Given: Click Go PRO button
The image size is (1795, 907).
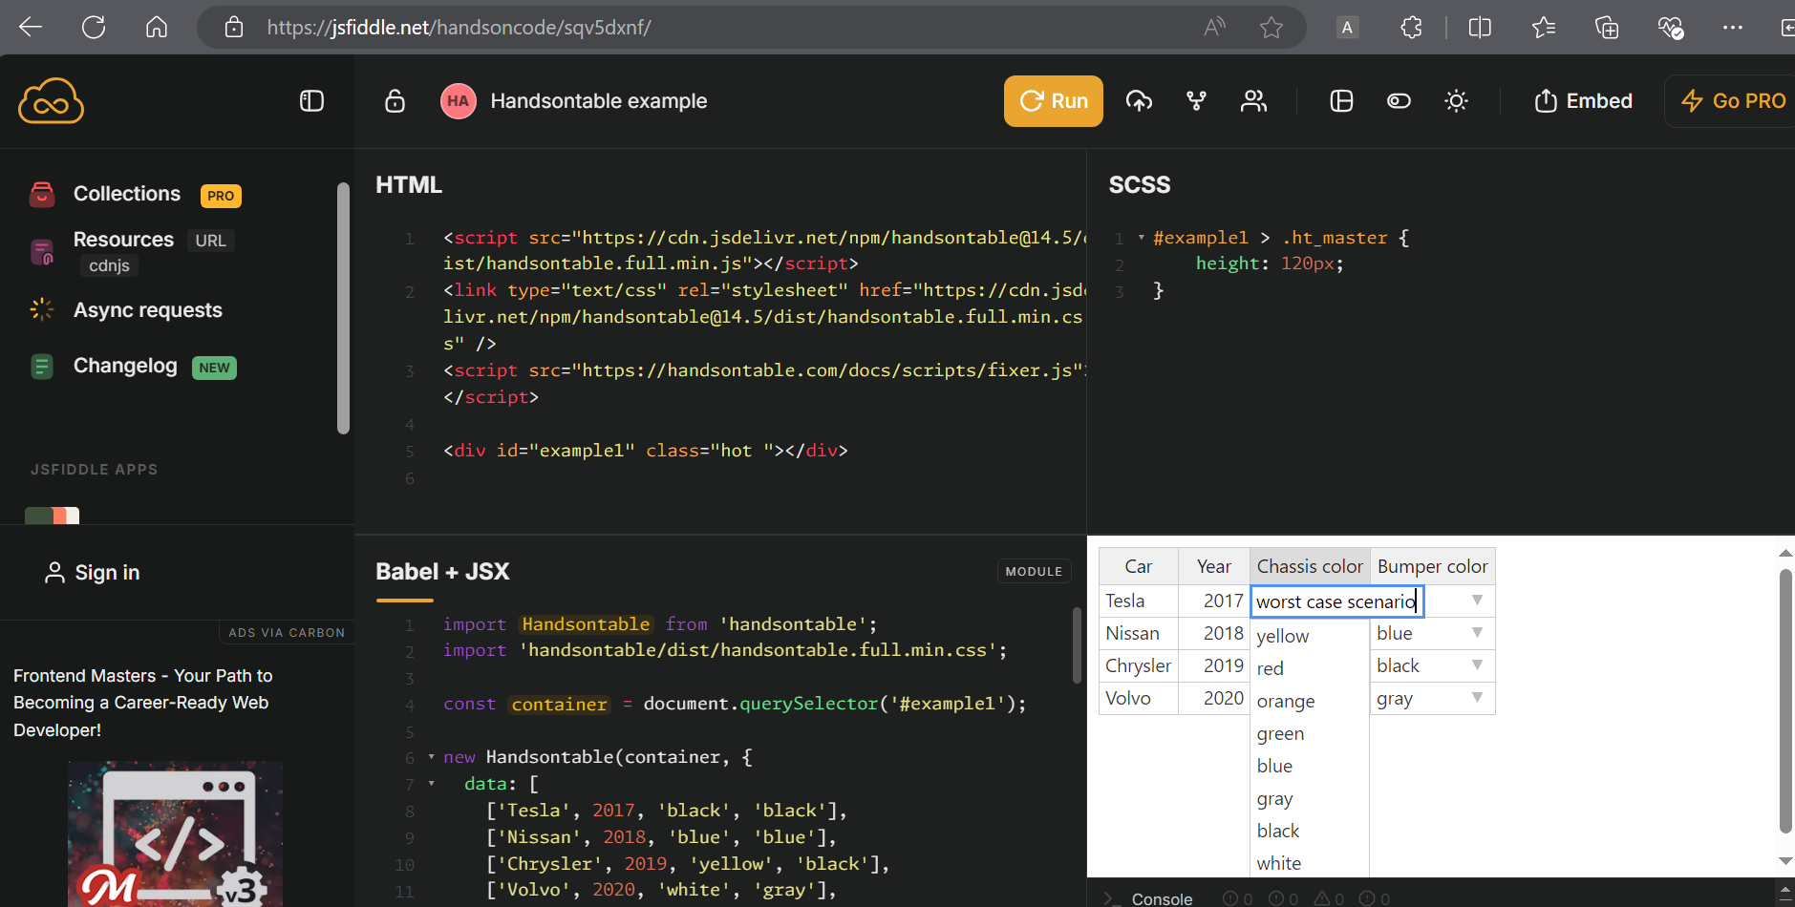Looking at the screenshot, I should point(1733,101).
